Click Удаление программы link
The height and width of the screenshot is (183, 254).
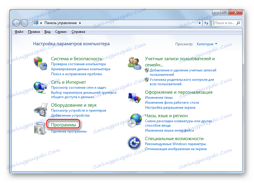[69, 131]
